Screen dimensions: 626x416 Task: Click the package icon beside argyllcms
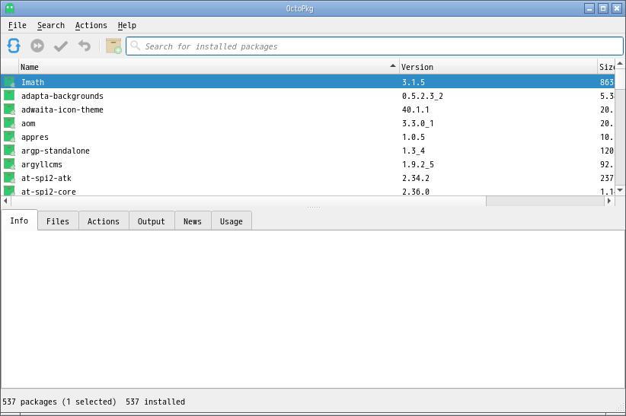pos(9,164)
